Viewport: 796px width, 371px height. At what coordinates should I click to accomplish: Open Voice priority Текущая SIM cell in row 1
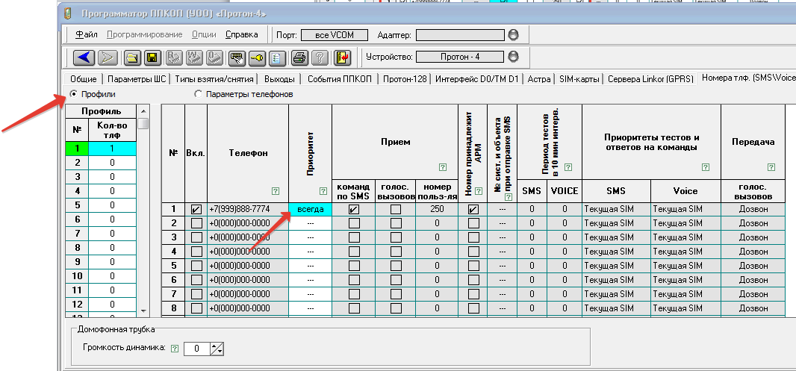(x=685, y=209)
